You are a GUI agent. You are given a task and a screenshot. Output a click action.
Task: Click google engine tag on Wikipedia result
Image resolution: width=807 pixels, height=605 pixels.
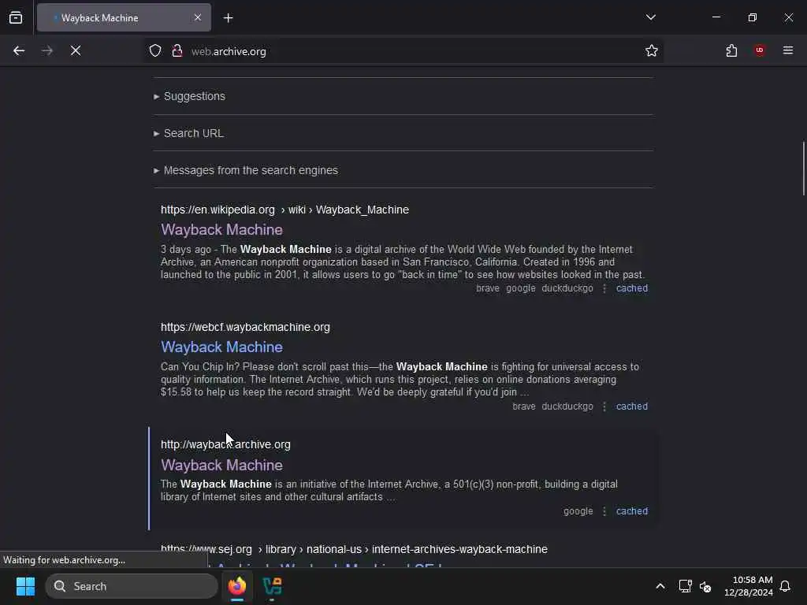520,288
